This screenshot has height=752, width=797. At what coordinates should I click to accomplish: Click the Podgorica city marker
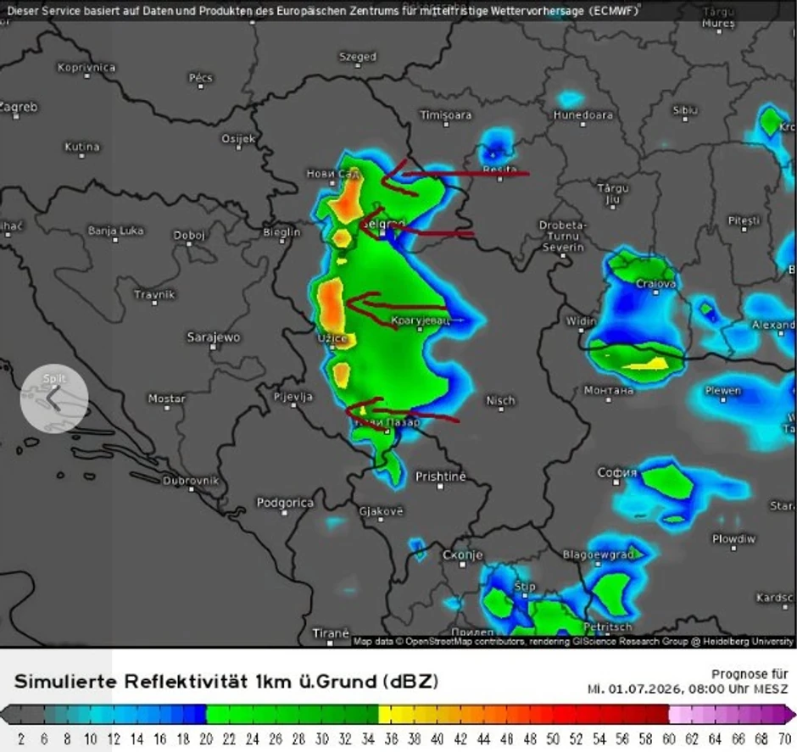[285, 513]
